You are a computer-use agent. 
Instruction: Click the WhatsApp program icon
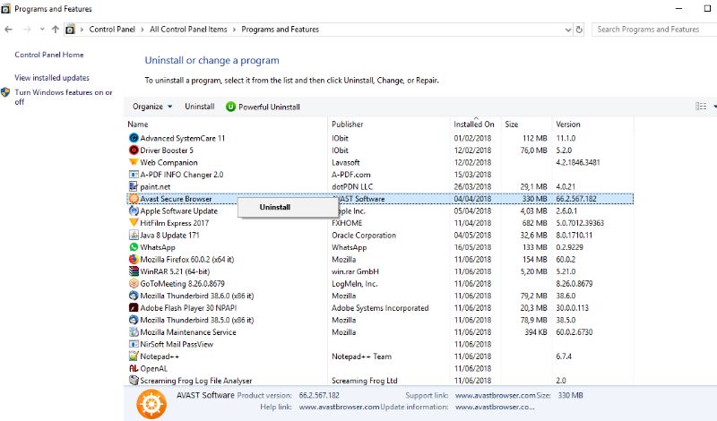[134, 247]
